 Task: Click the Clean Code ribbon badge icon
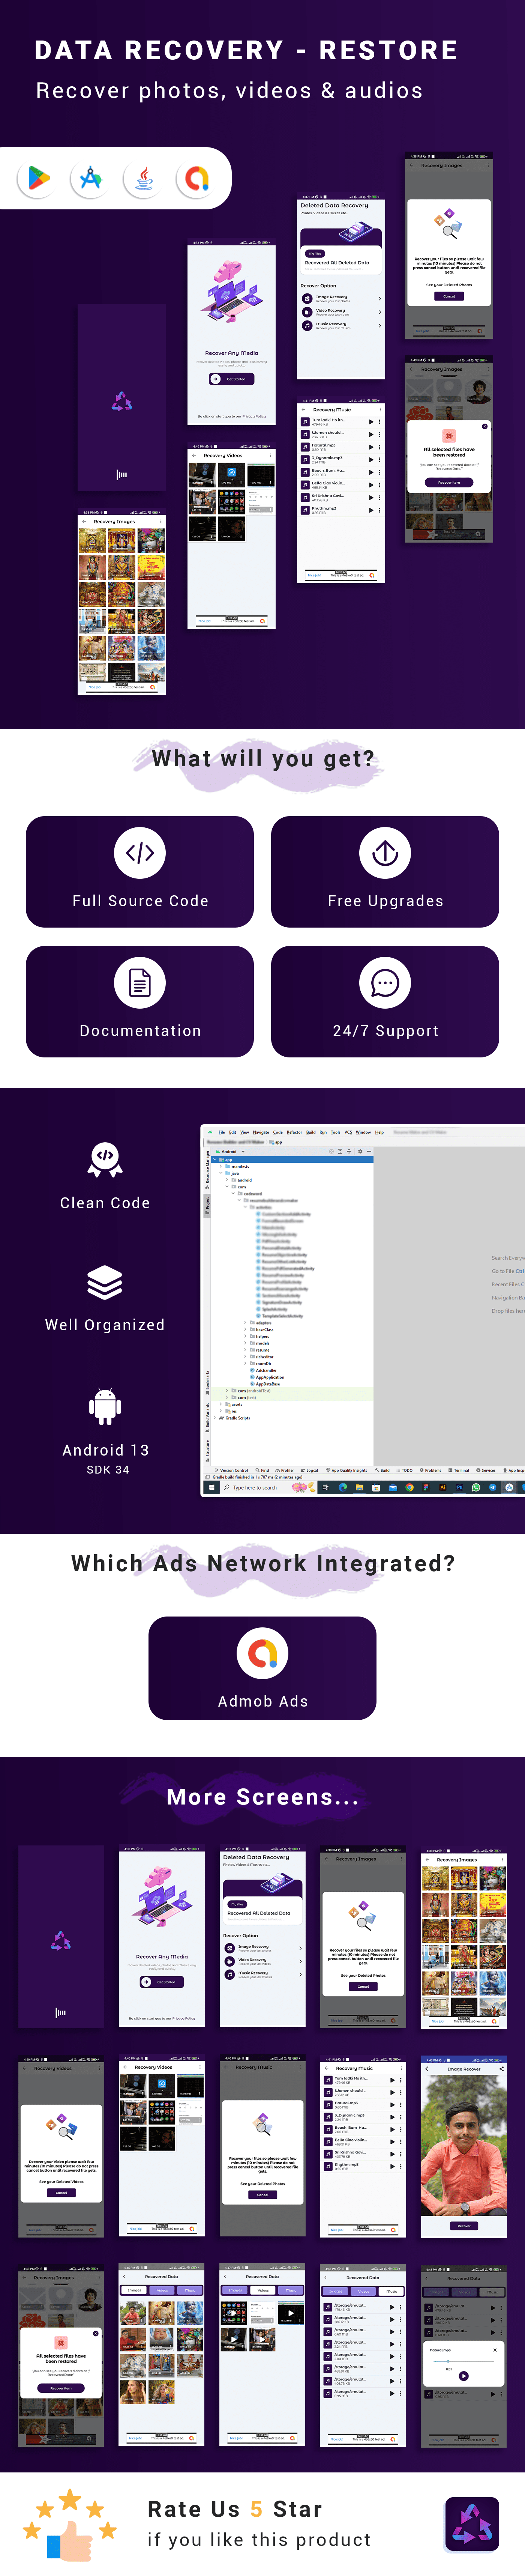point(105,1160)
